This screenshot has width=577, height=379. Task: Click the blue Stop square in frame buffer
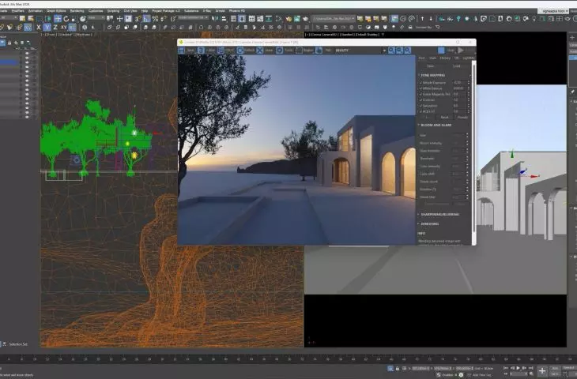click(441, 50)
